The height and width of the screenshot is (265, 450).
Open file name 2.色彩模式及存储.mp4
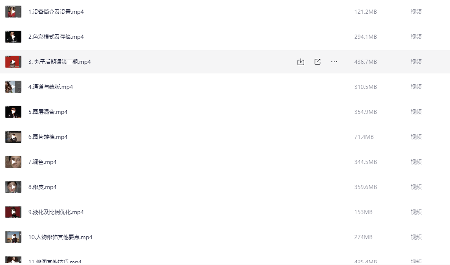pos(56,37)
